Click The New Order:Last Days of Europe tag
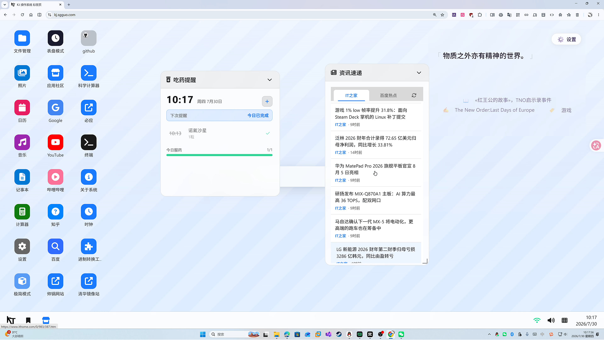 pos(495,110)
